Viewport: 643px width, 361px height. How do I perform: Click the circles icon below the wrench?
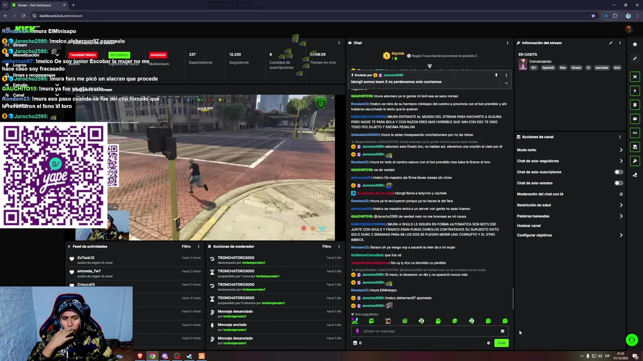(635, 175)
